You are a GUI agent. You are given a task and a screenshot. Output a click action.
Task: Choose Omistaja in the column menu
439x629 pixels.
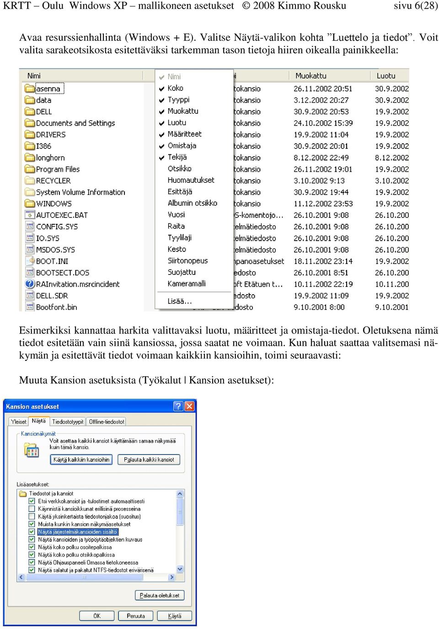[x=194, y=146]
